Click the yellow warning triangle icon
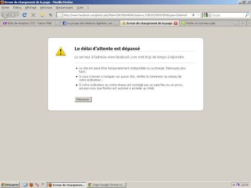Image resolution: width=251 pixels, height=188 pixels. 61,52
